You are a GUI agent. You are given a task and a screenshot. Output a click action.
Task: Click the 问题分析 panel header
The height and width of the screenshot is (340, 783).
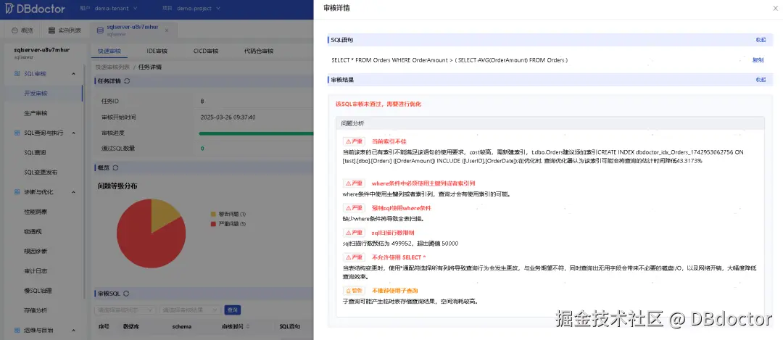point(550,123)
